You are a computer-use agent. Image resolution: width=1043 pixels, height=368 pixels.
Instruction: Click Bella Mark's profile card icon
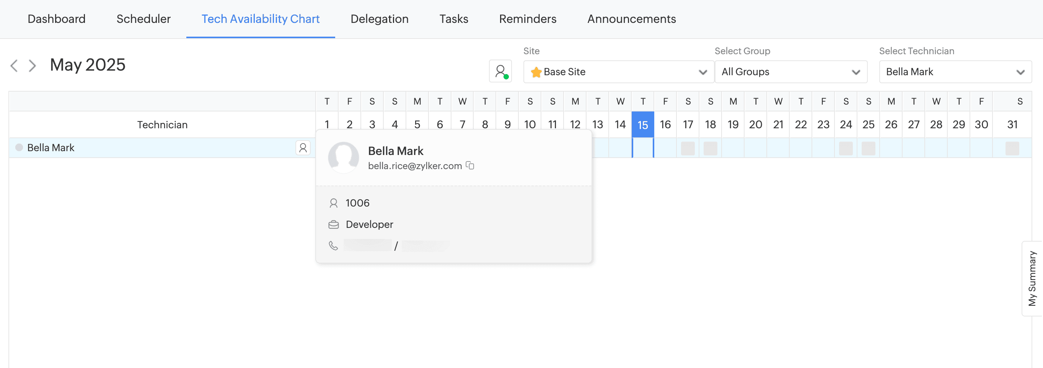coord(303,148)
